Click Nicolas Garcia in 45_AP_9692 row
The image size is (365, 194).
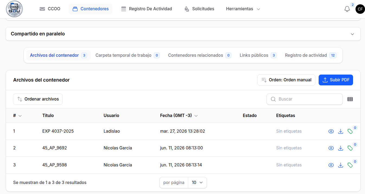[118, 148]
